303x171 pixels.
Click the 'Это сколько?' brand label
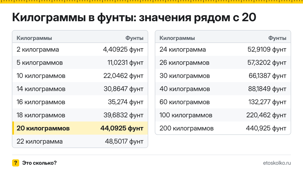(39, 163)
